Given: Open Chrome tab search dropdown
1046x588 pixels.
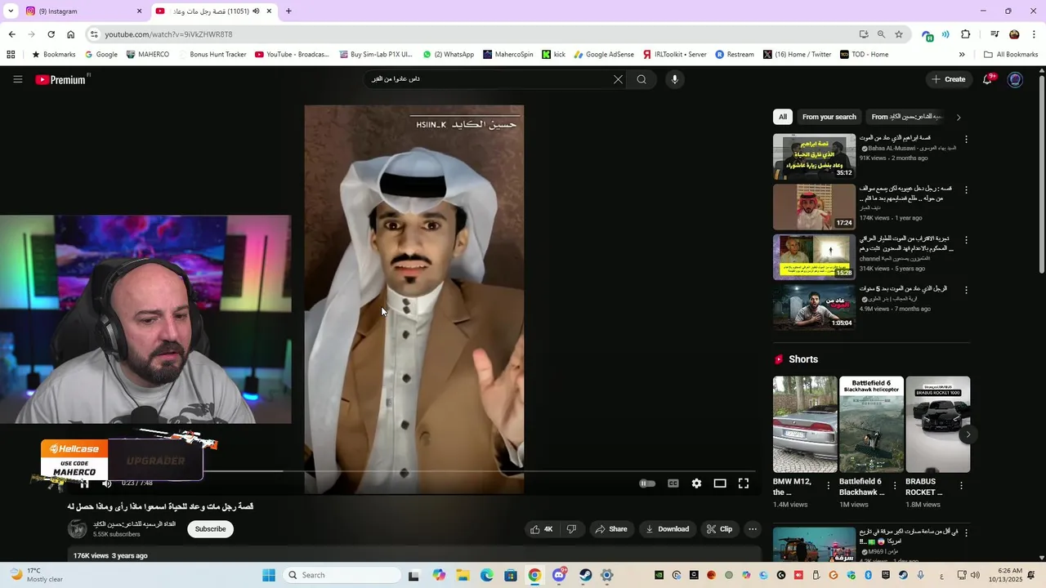Looking at the screenshot, I should pyautogui.click(x=11, y=11).
